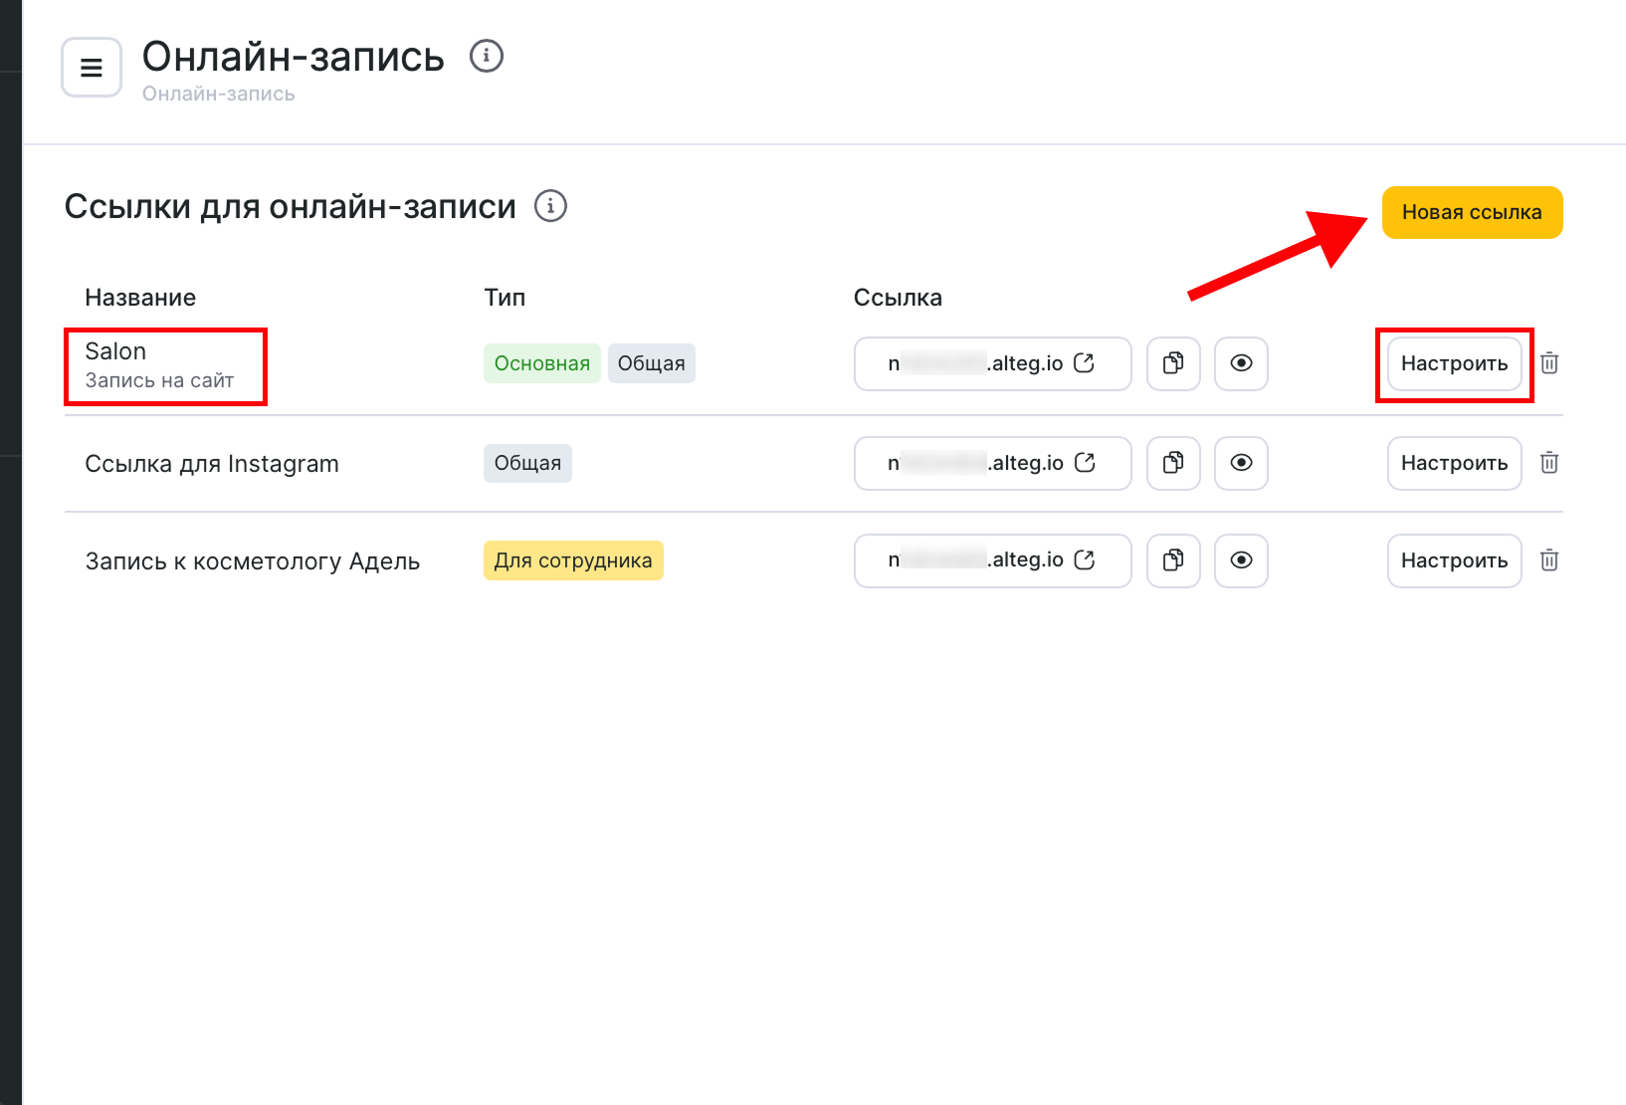Delete the Ссылка для Instagram row
Viewport: 1626px width, 1105px height.
coord(1548,463)
